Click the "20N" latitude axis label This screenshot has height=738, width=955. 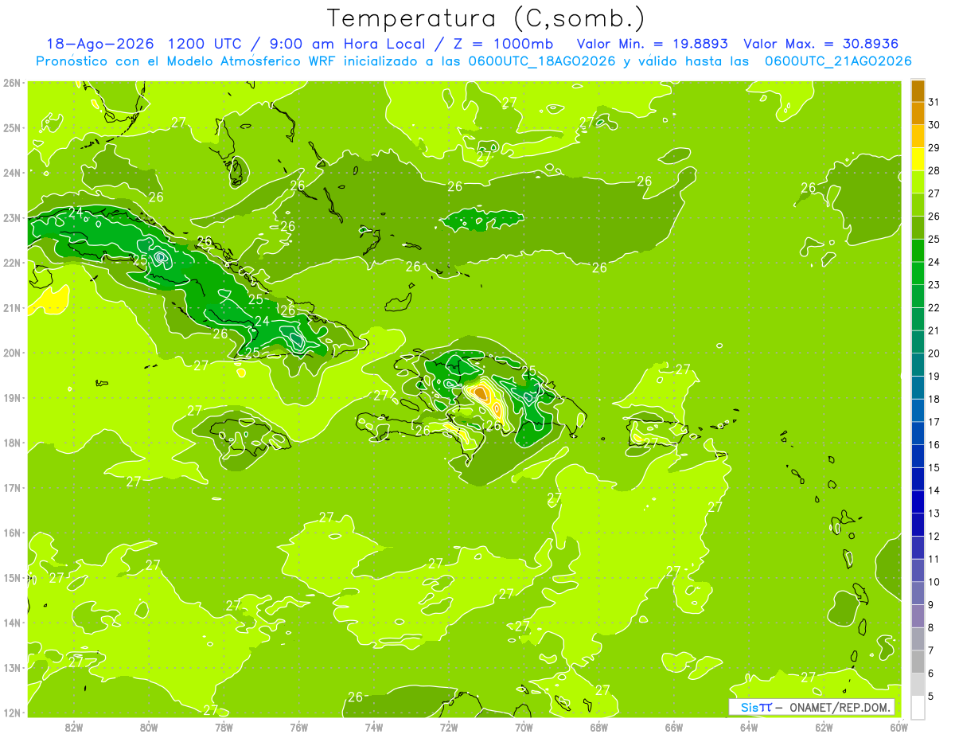[11, 353]
